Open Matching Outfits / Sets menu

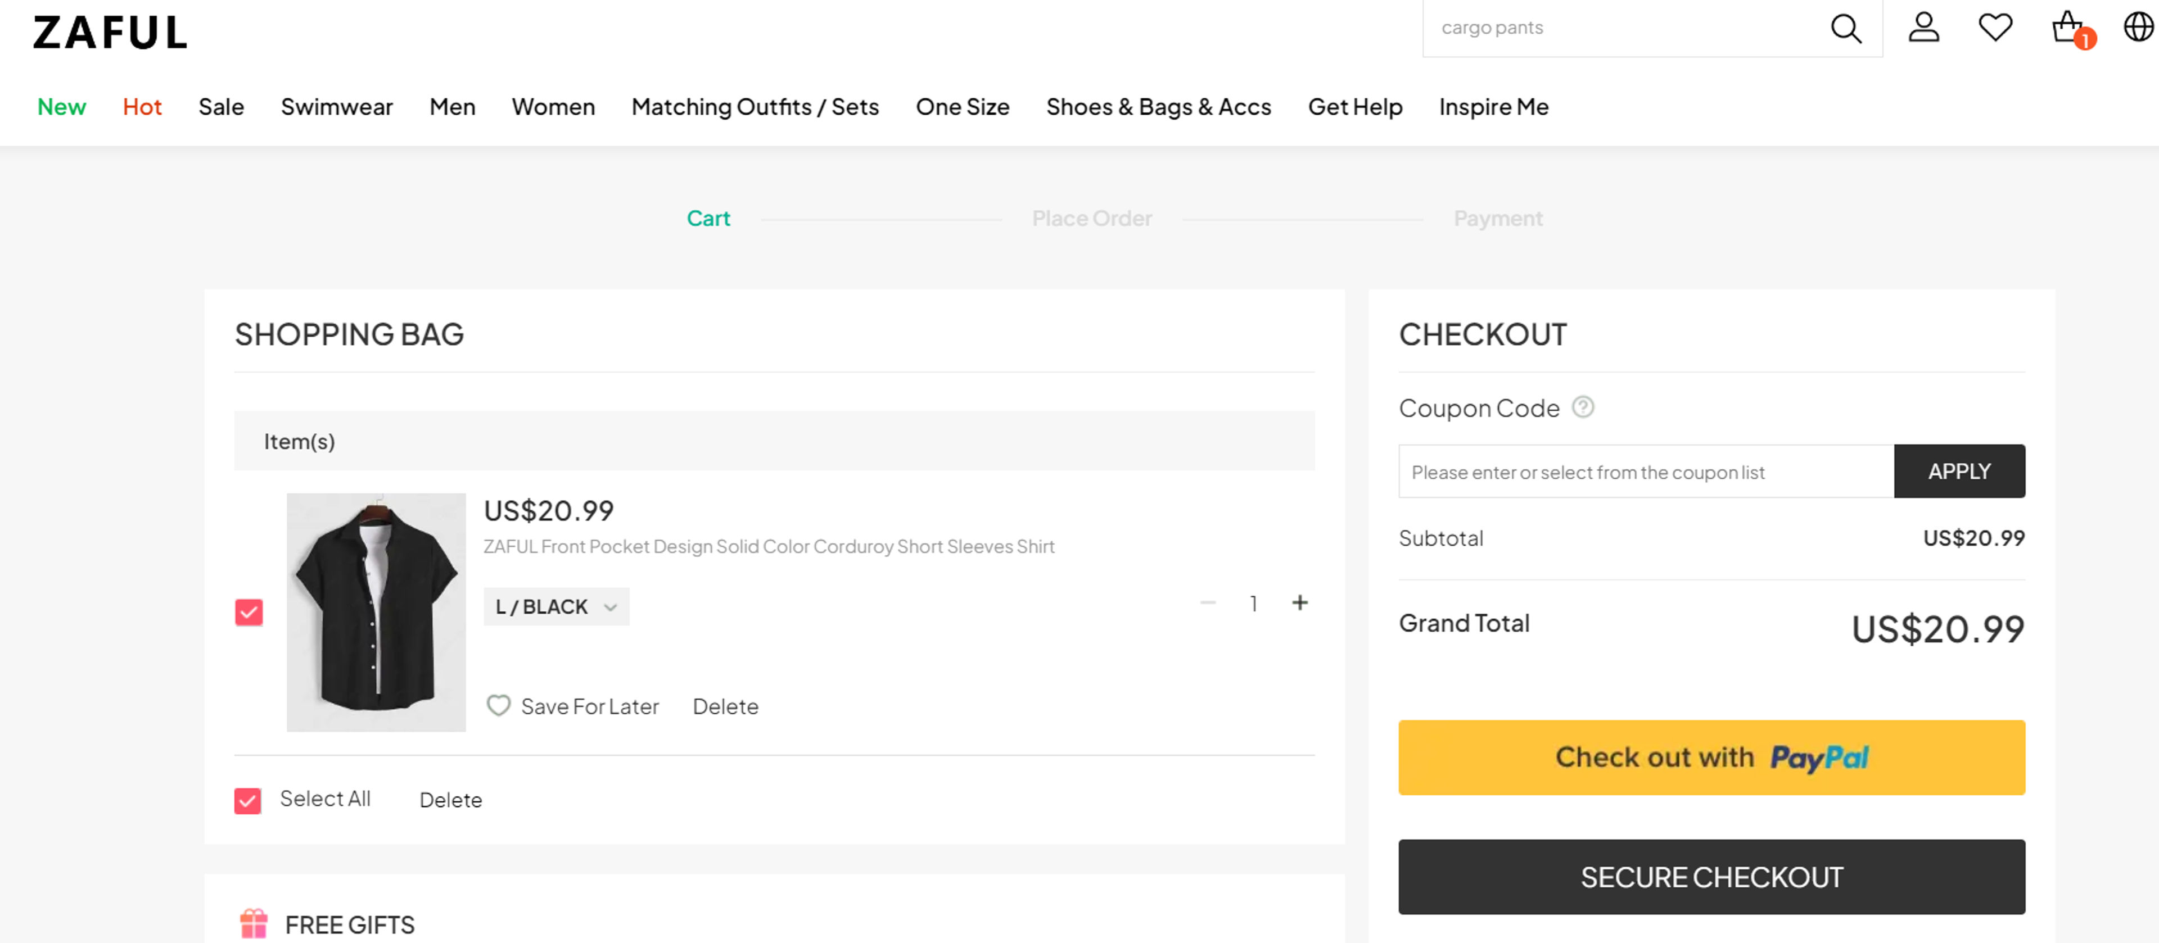(x=755, y=107)
